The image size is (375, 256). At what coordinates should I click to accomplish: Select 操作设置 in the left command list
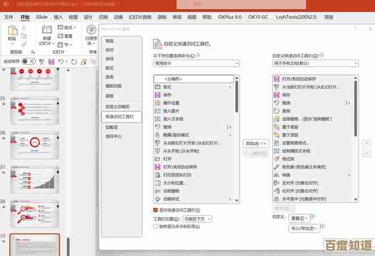pyautogui.click(x=194, y=103)
